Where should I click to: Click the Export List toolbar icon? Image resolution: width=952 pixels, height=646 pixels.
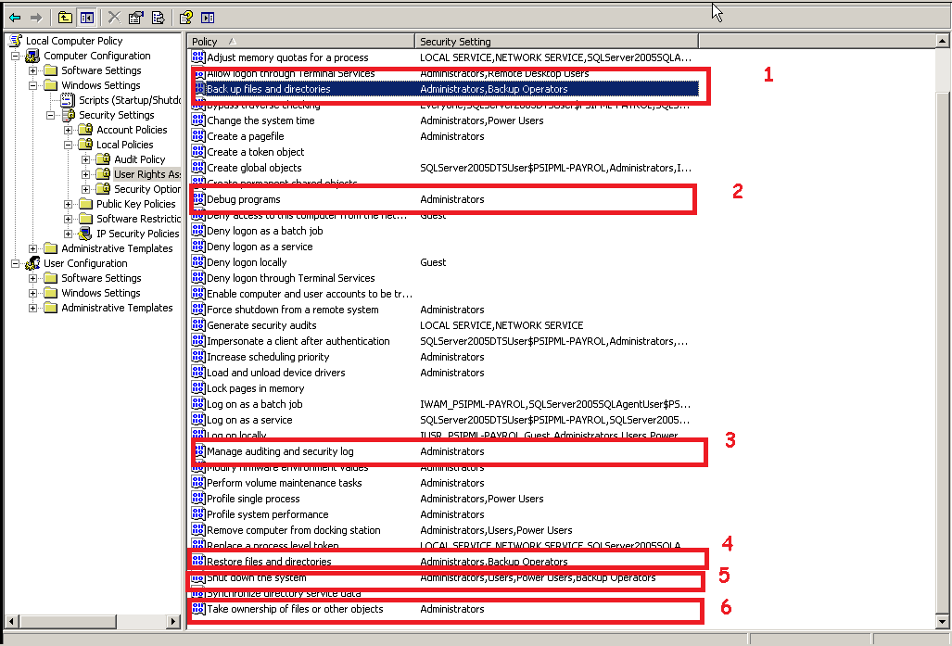158,18
